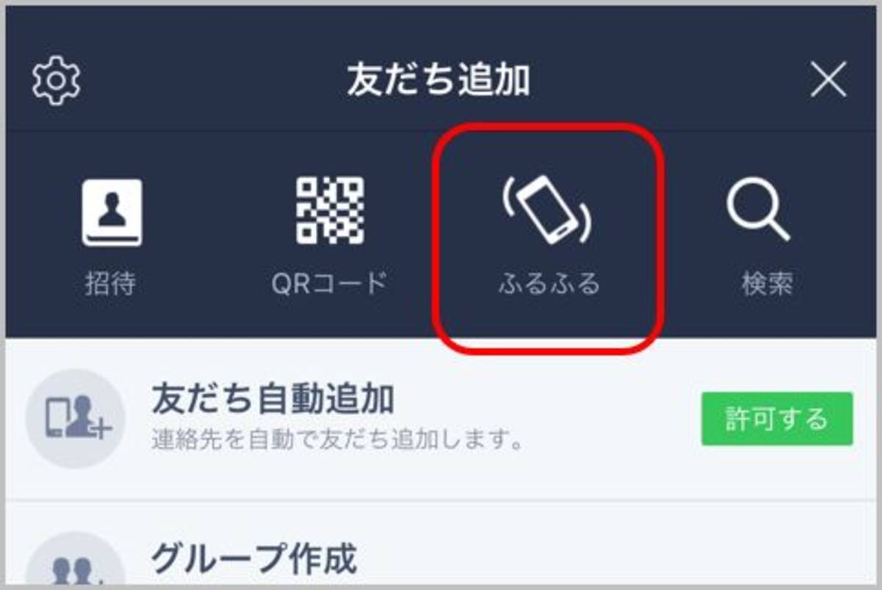The image size is (882, 590).
Task: Select the 友だち自動追加 list row background
Action: point(440,419)
